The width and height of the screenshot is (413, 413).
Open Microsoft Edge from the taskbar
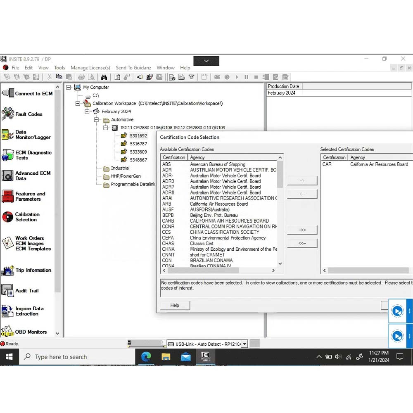(146, 357)
